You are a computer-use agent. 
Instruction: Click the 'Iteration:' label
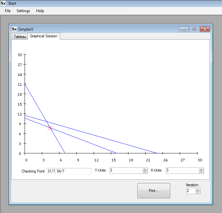(193, 185)
